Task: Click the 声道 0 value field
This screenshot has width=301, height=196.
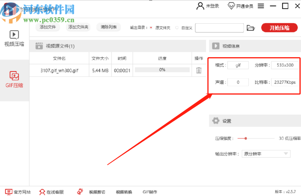Action: [238, 82]
